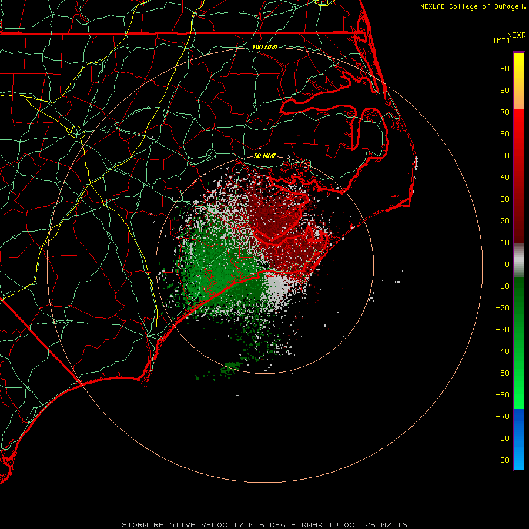Click the 0 value on the velocity scale

tap(507, 264)
